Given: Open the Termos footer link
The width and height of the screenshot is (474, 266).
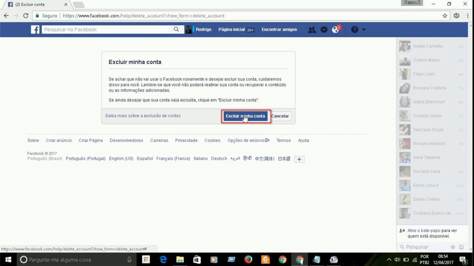Looking at the screenshot, I should click(284, 140).
